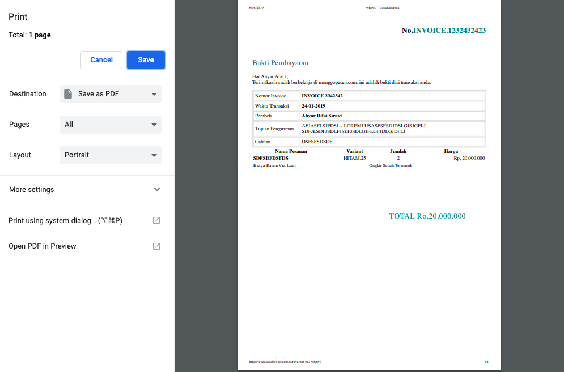Click Open PDF in Preview
564x372 pixels.
(43, 246)
